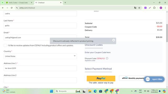Open a new browser tab
The image size is (168, 94).
[65, 3]
